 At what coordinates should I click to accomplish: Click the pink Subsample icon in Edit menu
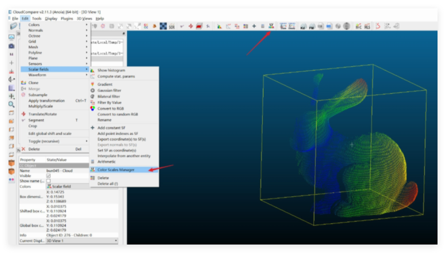pos(23,95)
